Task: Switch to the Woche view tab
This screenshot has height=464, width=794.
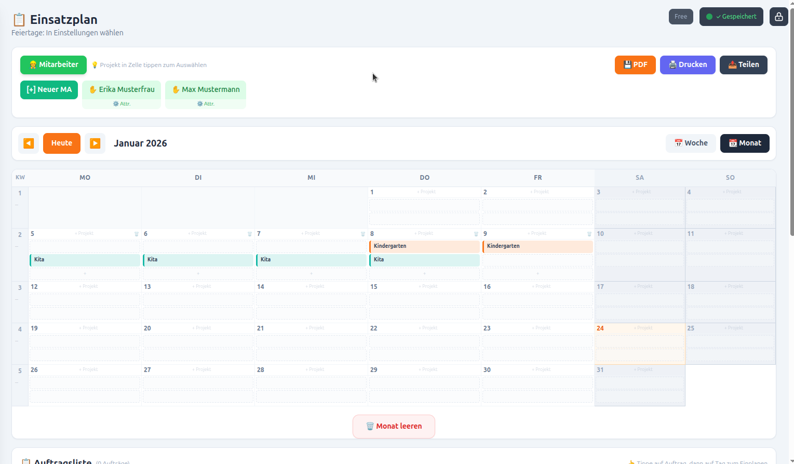Action: (x=691, y=143)
